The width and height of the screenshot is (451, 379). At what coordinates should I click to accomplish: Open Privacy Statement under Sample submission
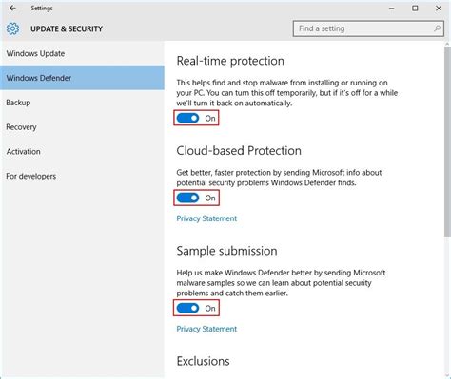(x=206, y=329)
